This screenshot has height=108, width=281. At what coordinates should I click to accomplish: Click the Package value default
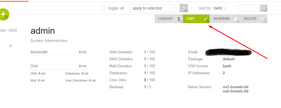point(229,59)
